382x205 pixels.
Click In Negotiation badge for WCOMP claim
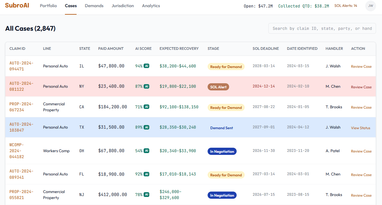click(x=222, y=151)
